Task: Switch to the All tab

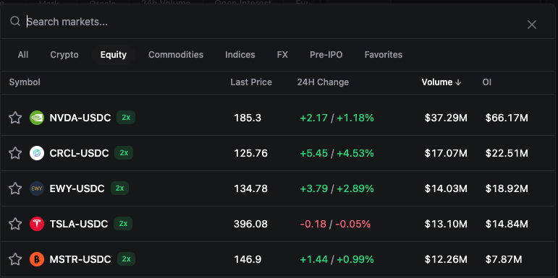Action: (x=23, y=55)
